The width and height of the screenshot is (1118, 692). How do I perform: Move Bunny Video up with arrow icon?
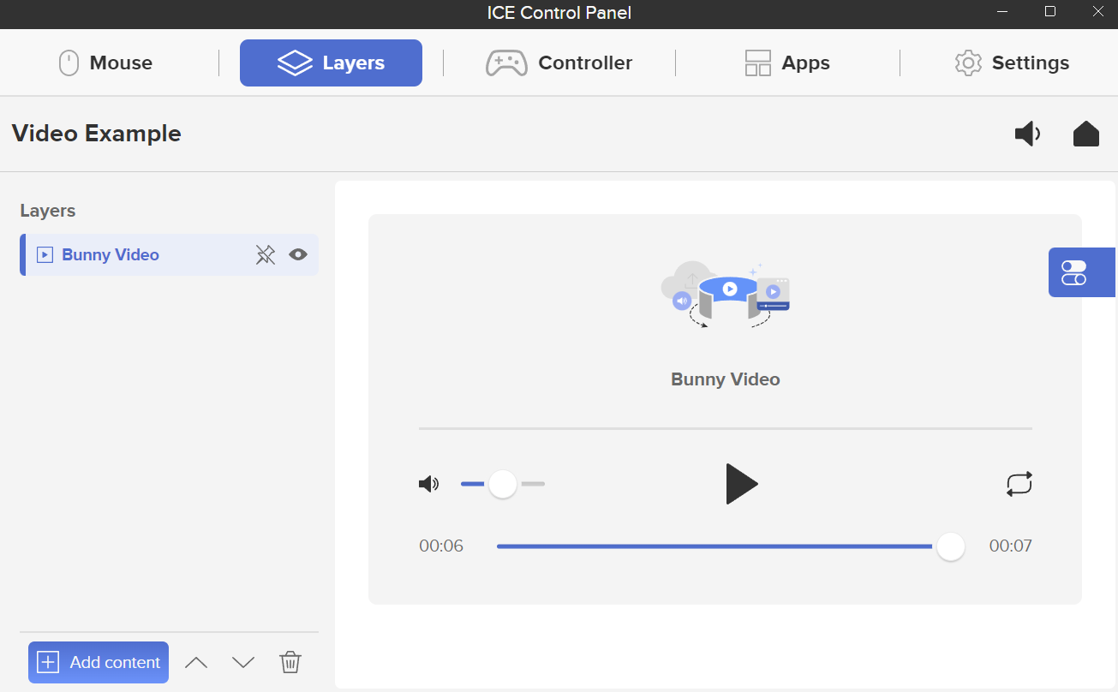pyautogui.click(x=196, y=661)
